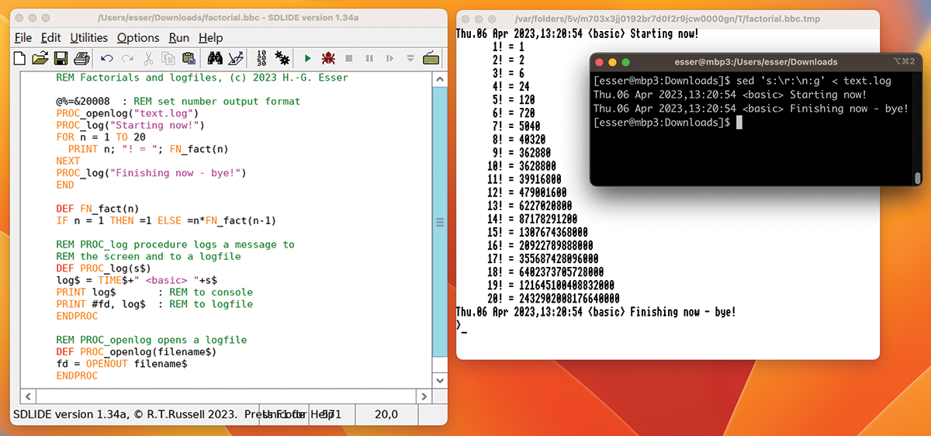Open the Options menu

tap(138, 37)
